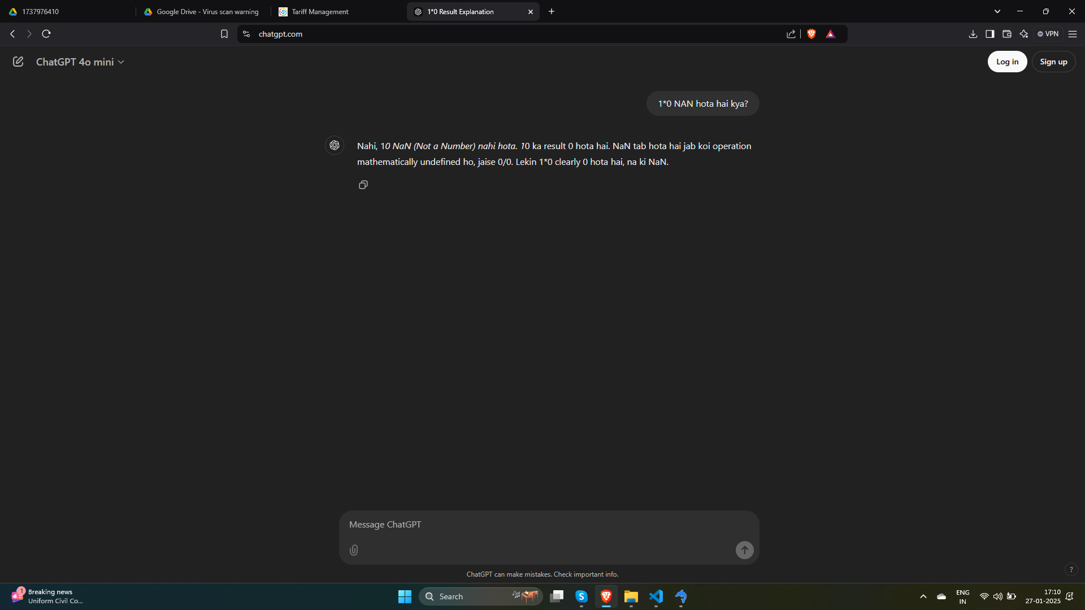Copy the ChatGPT response

pyautogui.click(x=363, y=185)
